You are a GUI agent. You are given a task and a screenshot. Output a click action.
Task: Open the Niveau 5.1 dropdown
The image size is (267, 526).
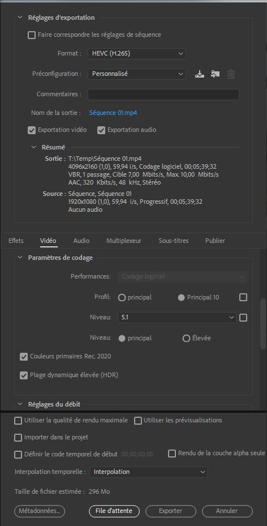click(177, 317)
